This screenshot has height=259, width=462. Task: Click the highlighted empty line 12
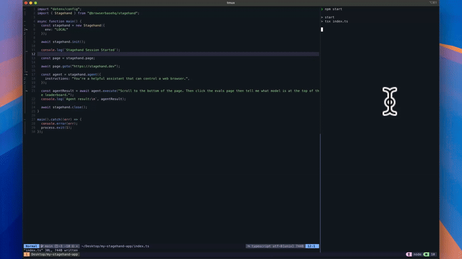(x=178, y=54)
